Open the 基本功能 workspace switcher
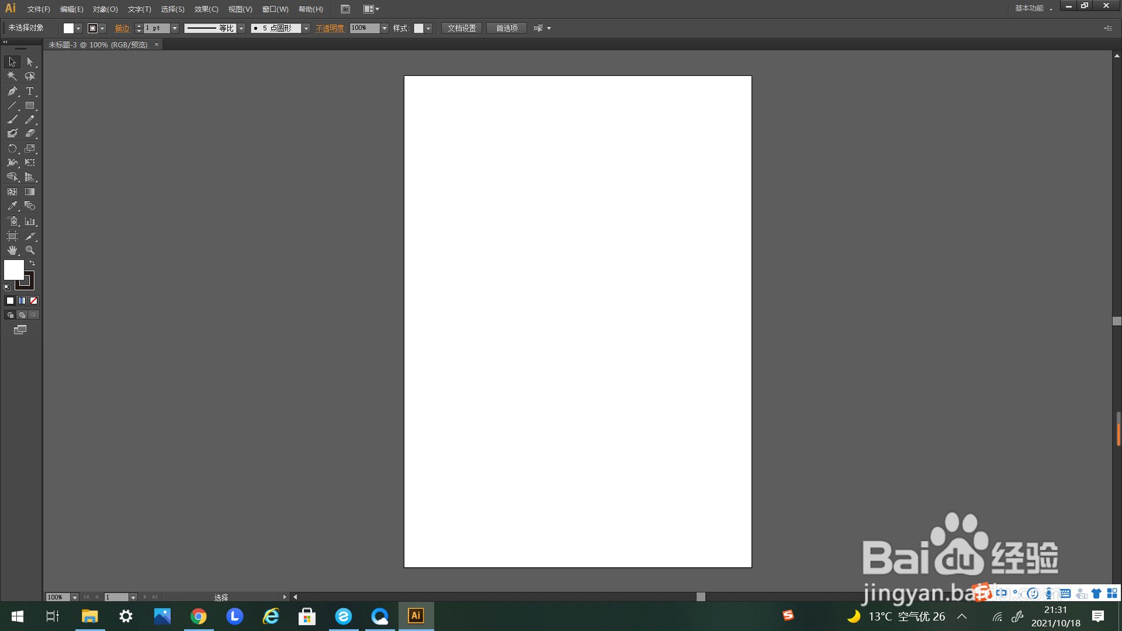This screenshot has height=631, width=1122. [x=1033, y=9]
